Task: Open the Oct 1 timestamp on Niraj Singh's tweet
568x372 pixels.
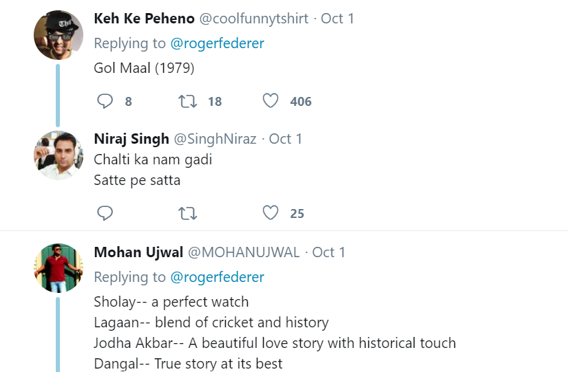Action: (286, 139)
